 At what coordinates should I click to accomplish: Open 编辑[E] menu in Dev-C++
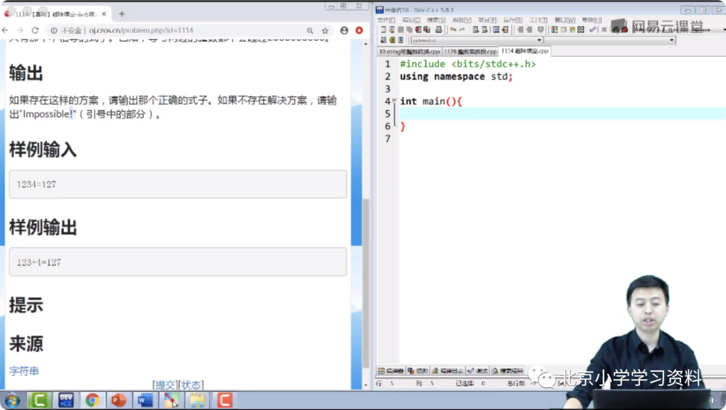point(411,20)
